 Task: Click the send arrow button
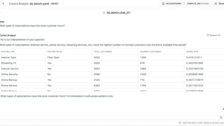[223, 109]
